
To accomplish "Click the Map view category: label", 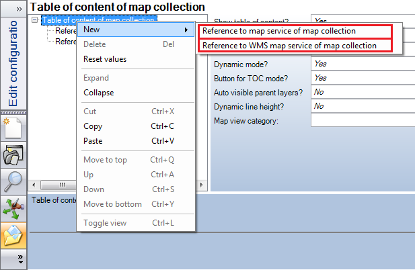I will 246,121.
